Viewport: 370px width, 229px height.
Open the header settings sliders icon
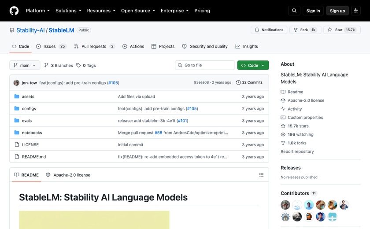click(x=356, y=11)
